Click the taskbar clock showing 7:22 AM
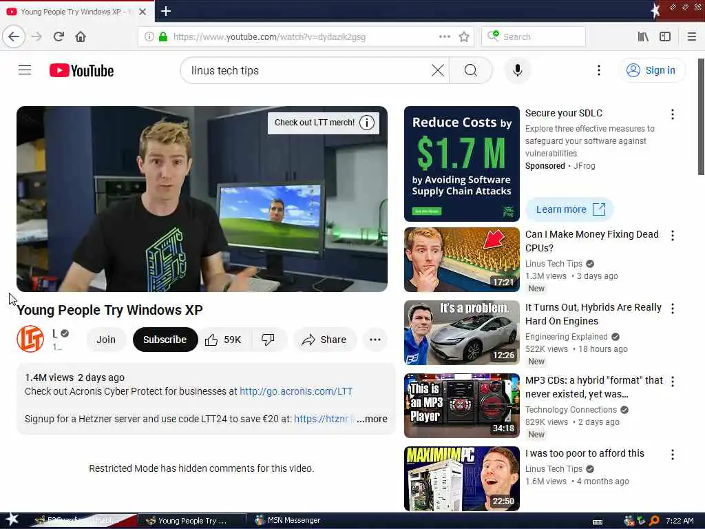This screenshot has height=529, width=705. pos(680,521)
